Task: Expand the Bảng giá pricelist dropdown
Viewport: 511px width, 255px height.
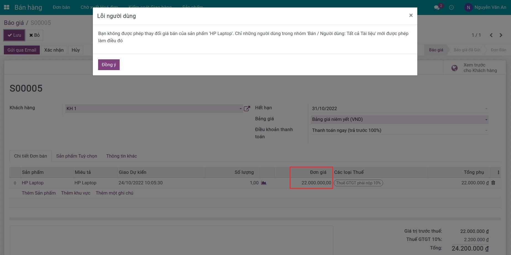Action: [486, 119]
